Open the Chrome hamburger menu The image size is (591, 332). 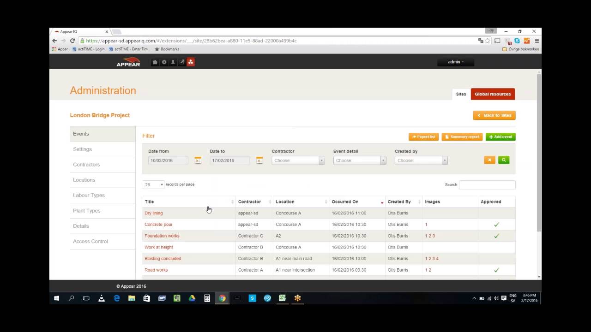coord(537,41)
